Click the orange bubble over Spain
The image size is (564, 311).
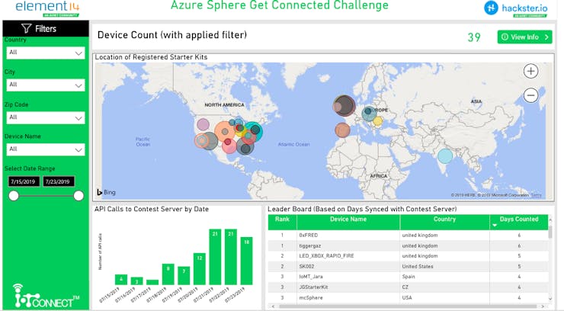(342, 130)
